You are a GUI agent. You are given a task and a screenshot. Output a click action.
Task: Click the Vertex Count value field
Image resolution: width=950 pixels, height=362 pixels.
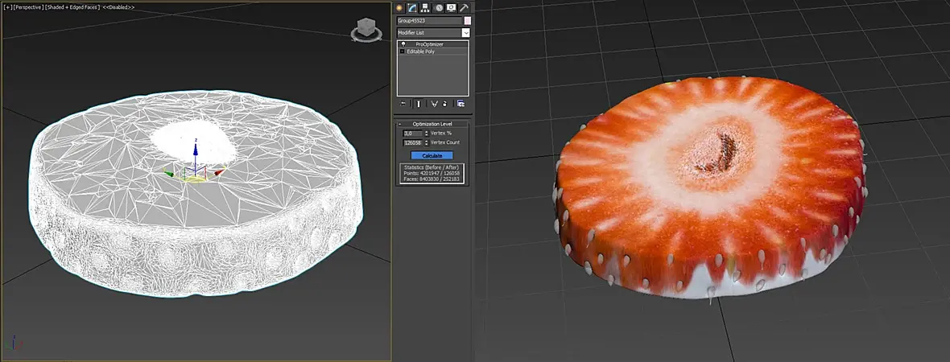(412, 143)
